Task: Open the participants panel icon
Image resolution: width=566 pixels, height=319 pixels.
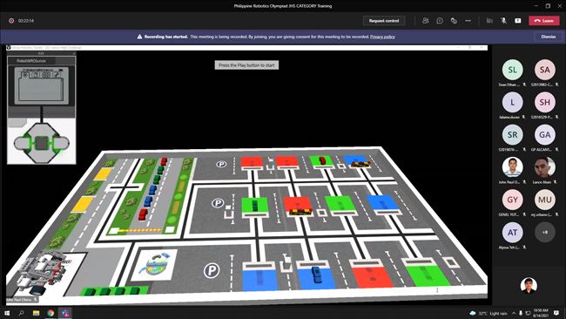Action: (x=425, y=21)
